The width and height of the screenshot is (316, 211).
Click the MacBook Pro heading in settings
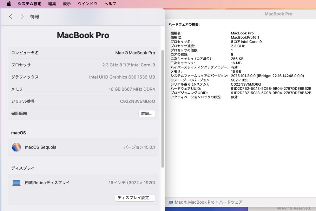(83, 35)
